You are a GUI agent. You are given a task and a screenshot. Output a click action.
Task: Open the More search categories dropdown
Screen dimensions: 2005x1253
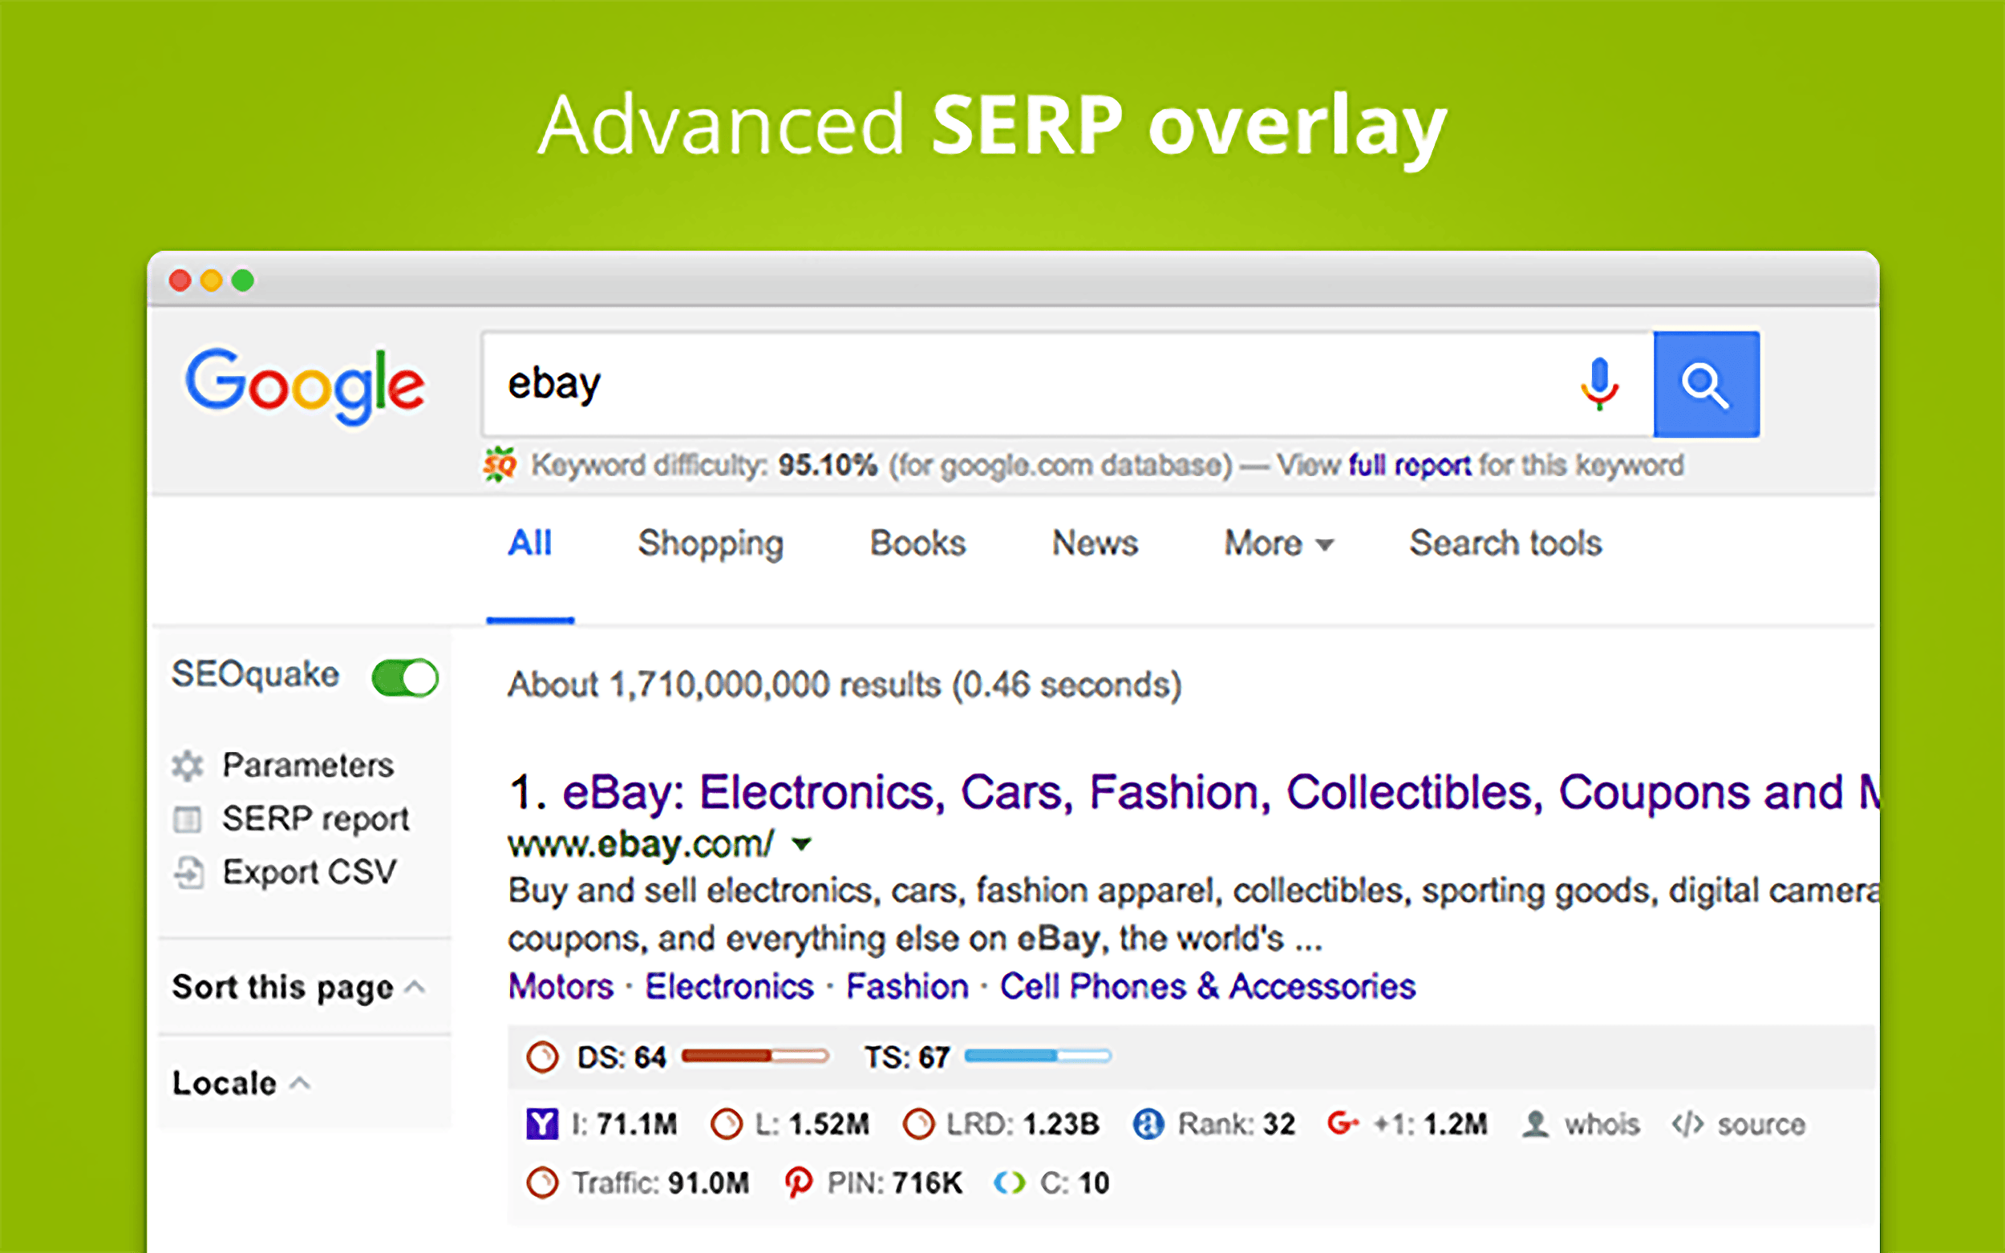pos(1277,543)
